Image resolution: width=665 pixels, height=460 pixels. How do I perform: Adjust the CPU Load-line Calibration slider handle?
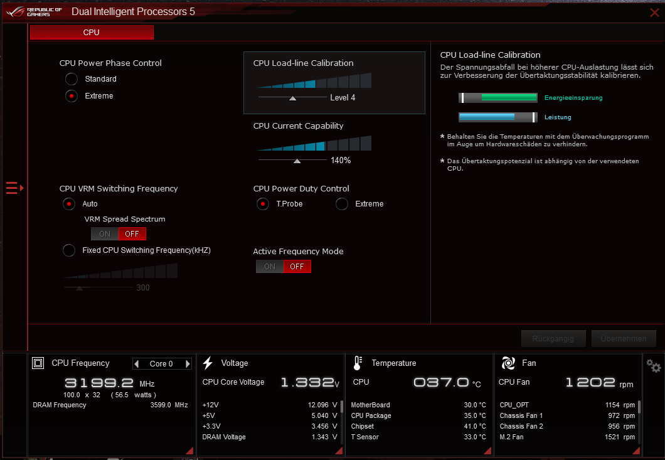292,99
